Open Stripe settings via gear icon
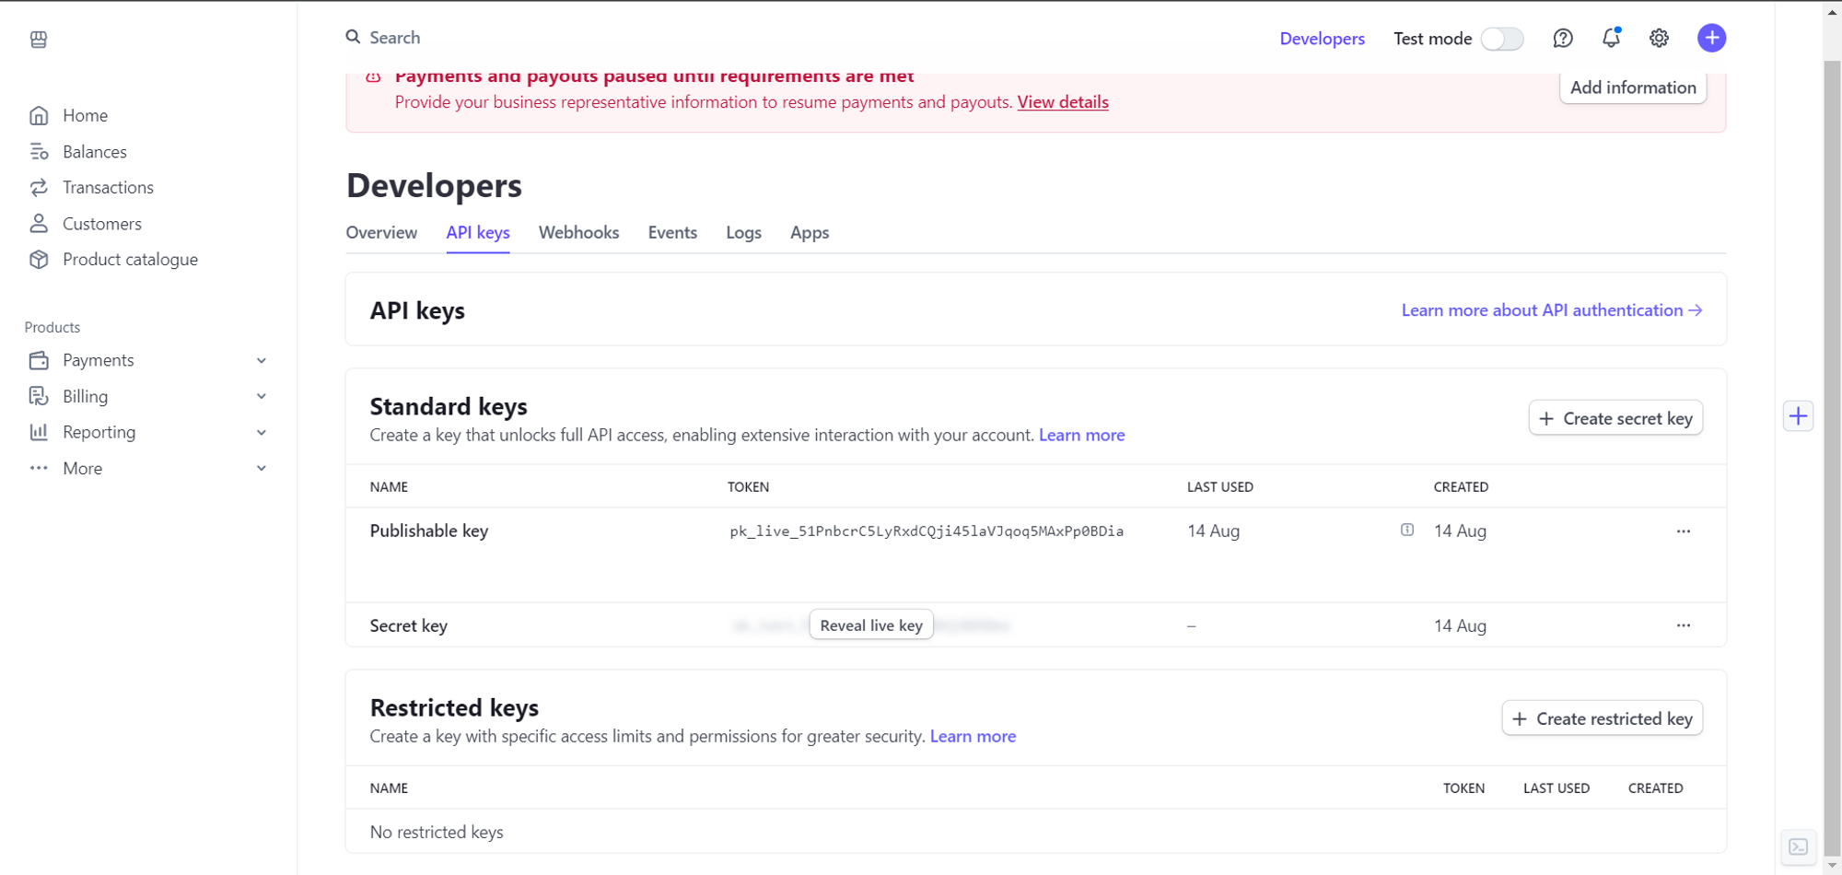1842x875 pixels. pyautogui.click(x=1658, y=38)
